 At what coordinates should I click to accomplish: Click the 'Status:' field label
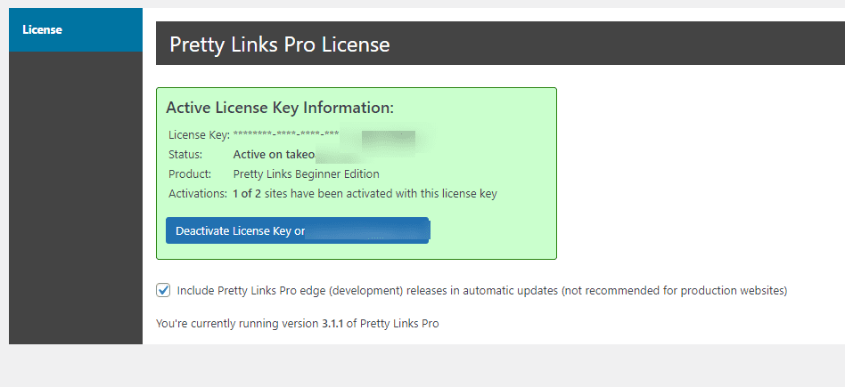pyautogui.click(x=185, y=155)
